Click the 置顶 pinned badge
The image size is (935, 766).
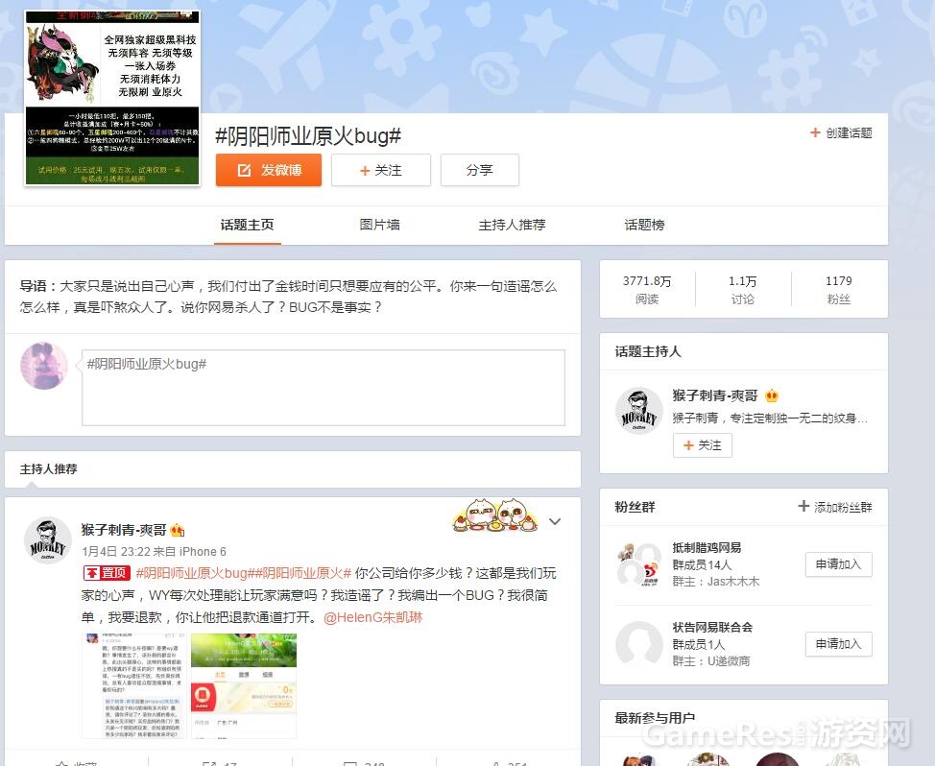pos(107,573)
